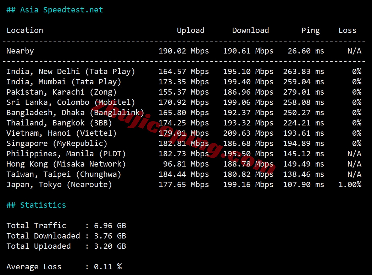
Task: Click the Upload column header
Action: (191, 30)
